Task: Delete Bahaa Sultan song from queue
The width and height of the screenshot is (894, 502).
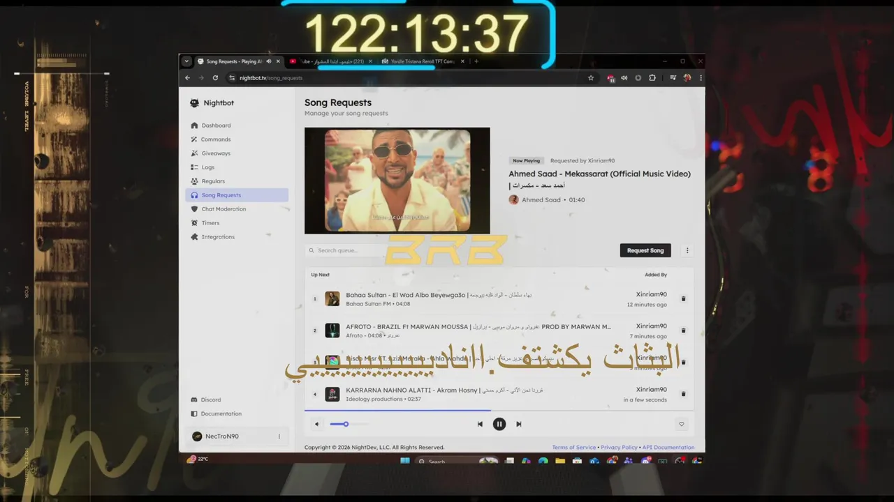Action: pos(683,299)
